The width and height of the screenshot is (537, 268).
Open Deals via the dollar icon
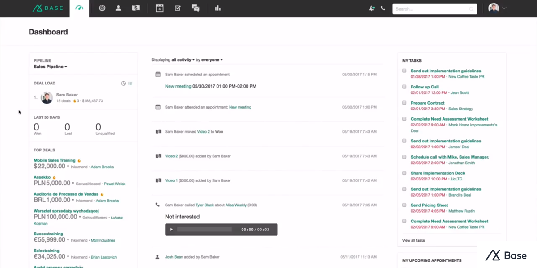click(136, 8)
